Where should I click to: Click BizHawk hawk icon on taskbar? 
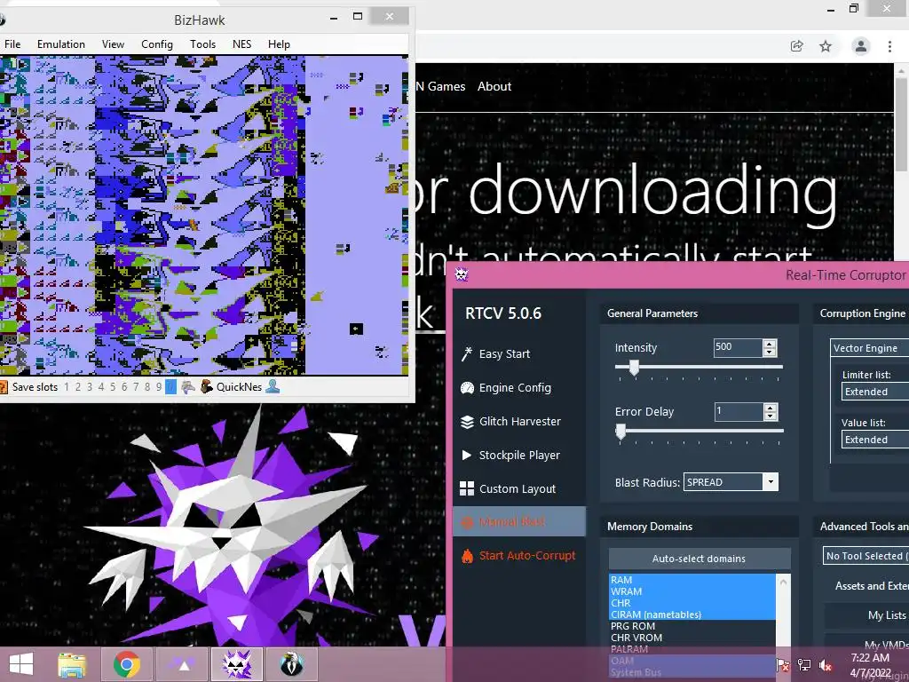[x=291, y=664]
